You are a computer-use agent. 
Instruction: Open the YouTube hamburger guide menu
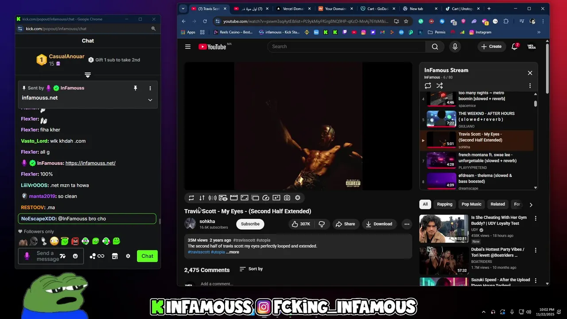(188, 47)
